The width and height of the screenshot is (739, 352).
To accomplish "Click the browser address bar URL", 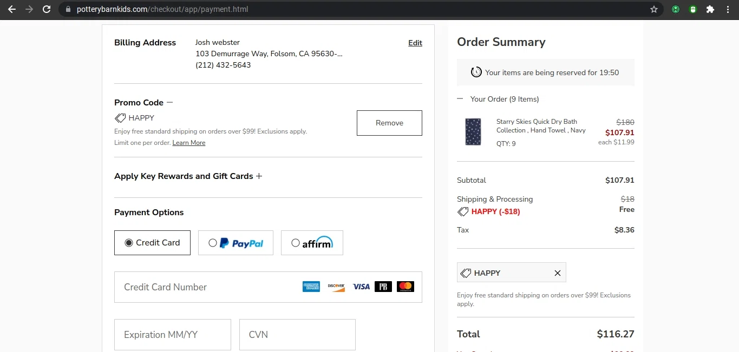I will 163,9.
